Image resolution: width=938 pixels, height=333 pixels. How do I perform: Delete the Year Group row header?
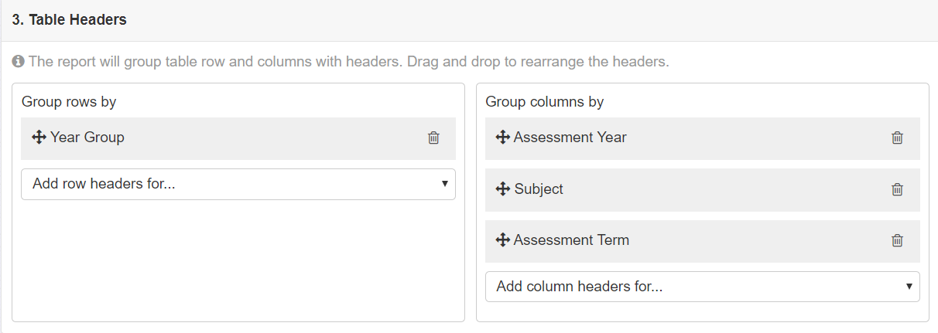pyautogui.click(x=433, y=138)
